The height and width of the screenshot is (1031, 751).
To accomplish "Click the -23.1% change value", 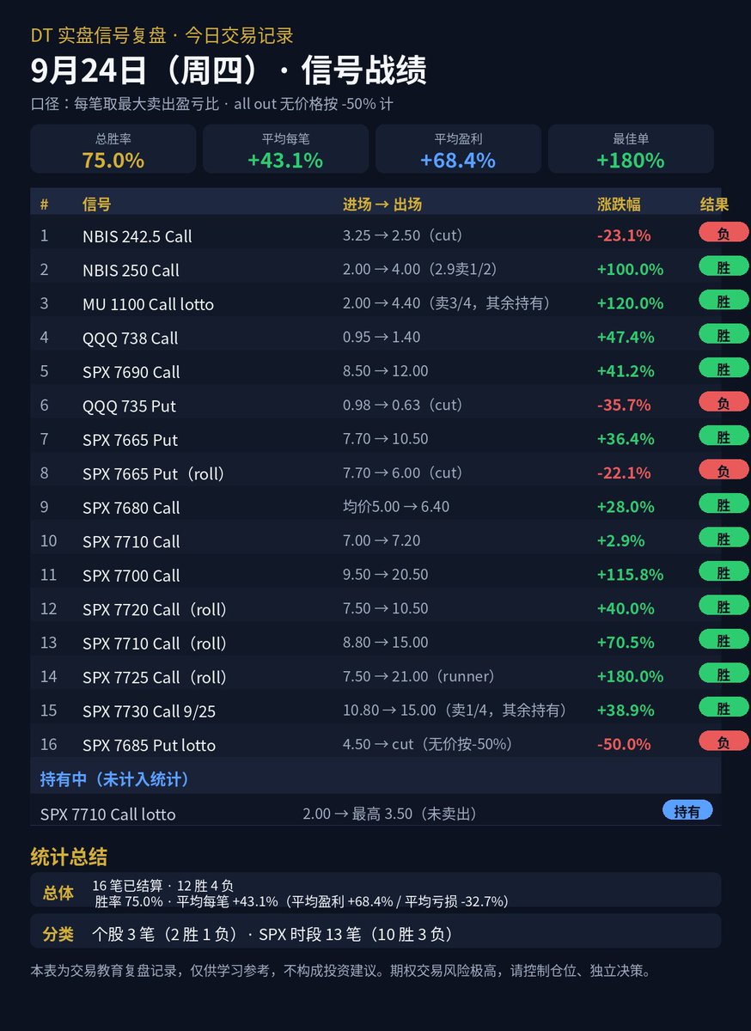I will [x=624, y=235].
